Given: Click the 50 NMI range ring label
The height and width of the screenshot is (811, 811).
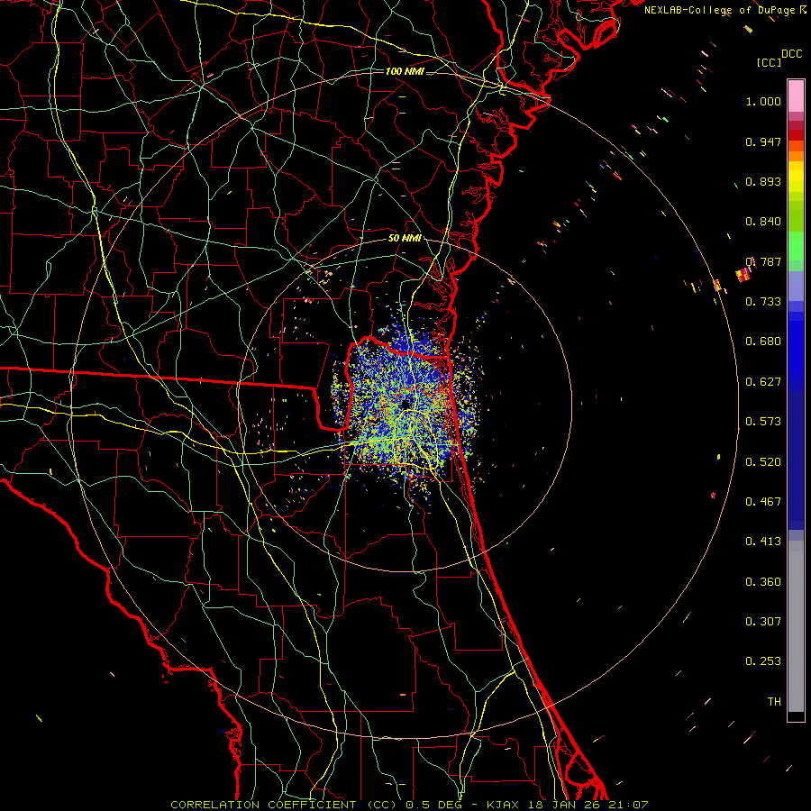Looking at the screenshot, I should click(x=405, y=239).
